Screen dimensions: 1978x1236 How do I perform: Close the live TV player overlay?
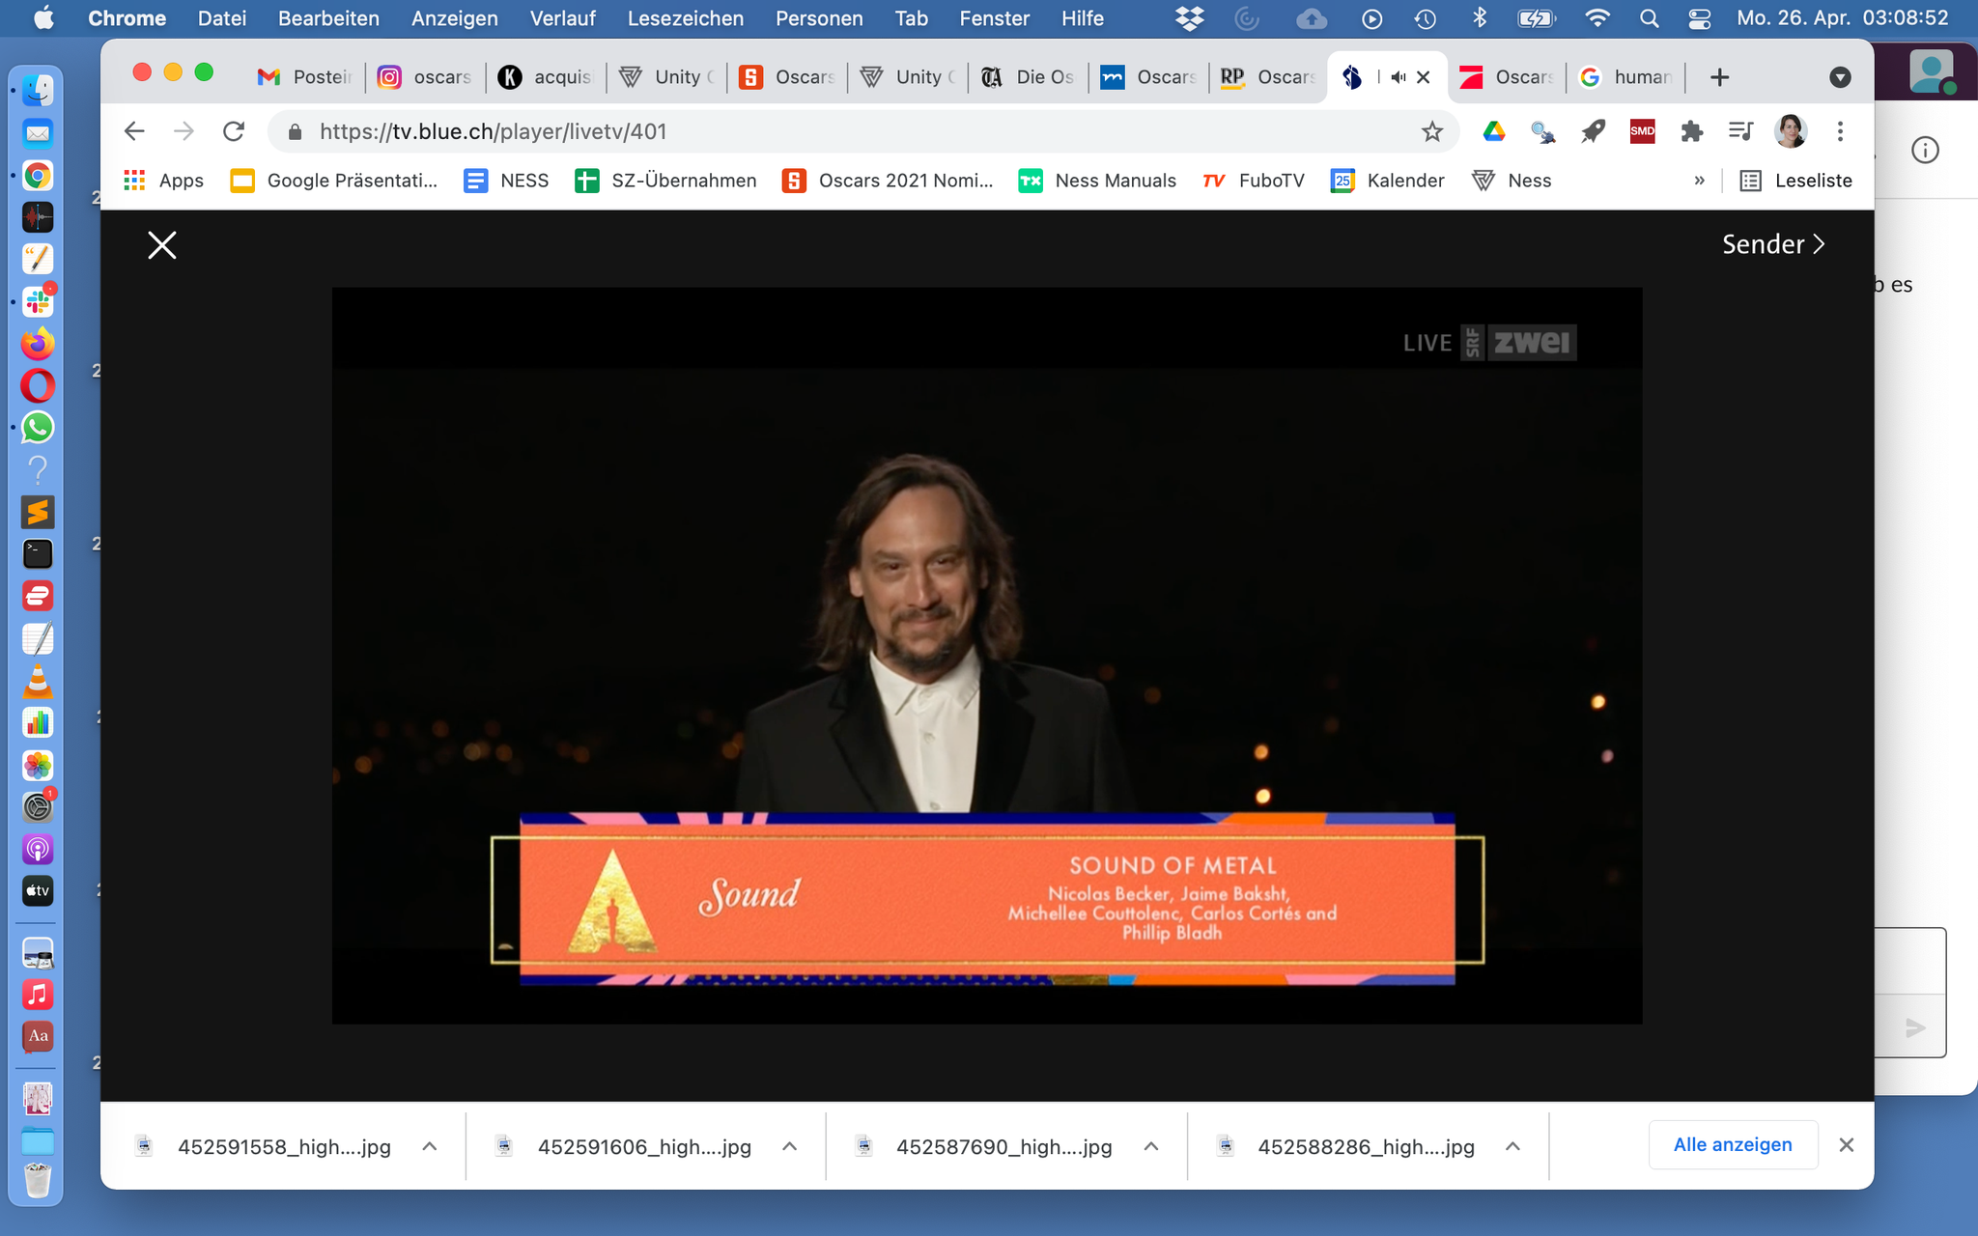coord(162,245)
